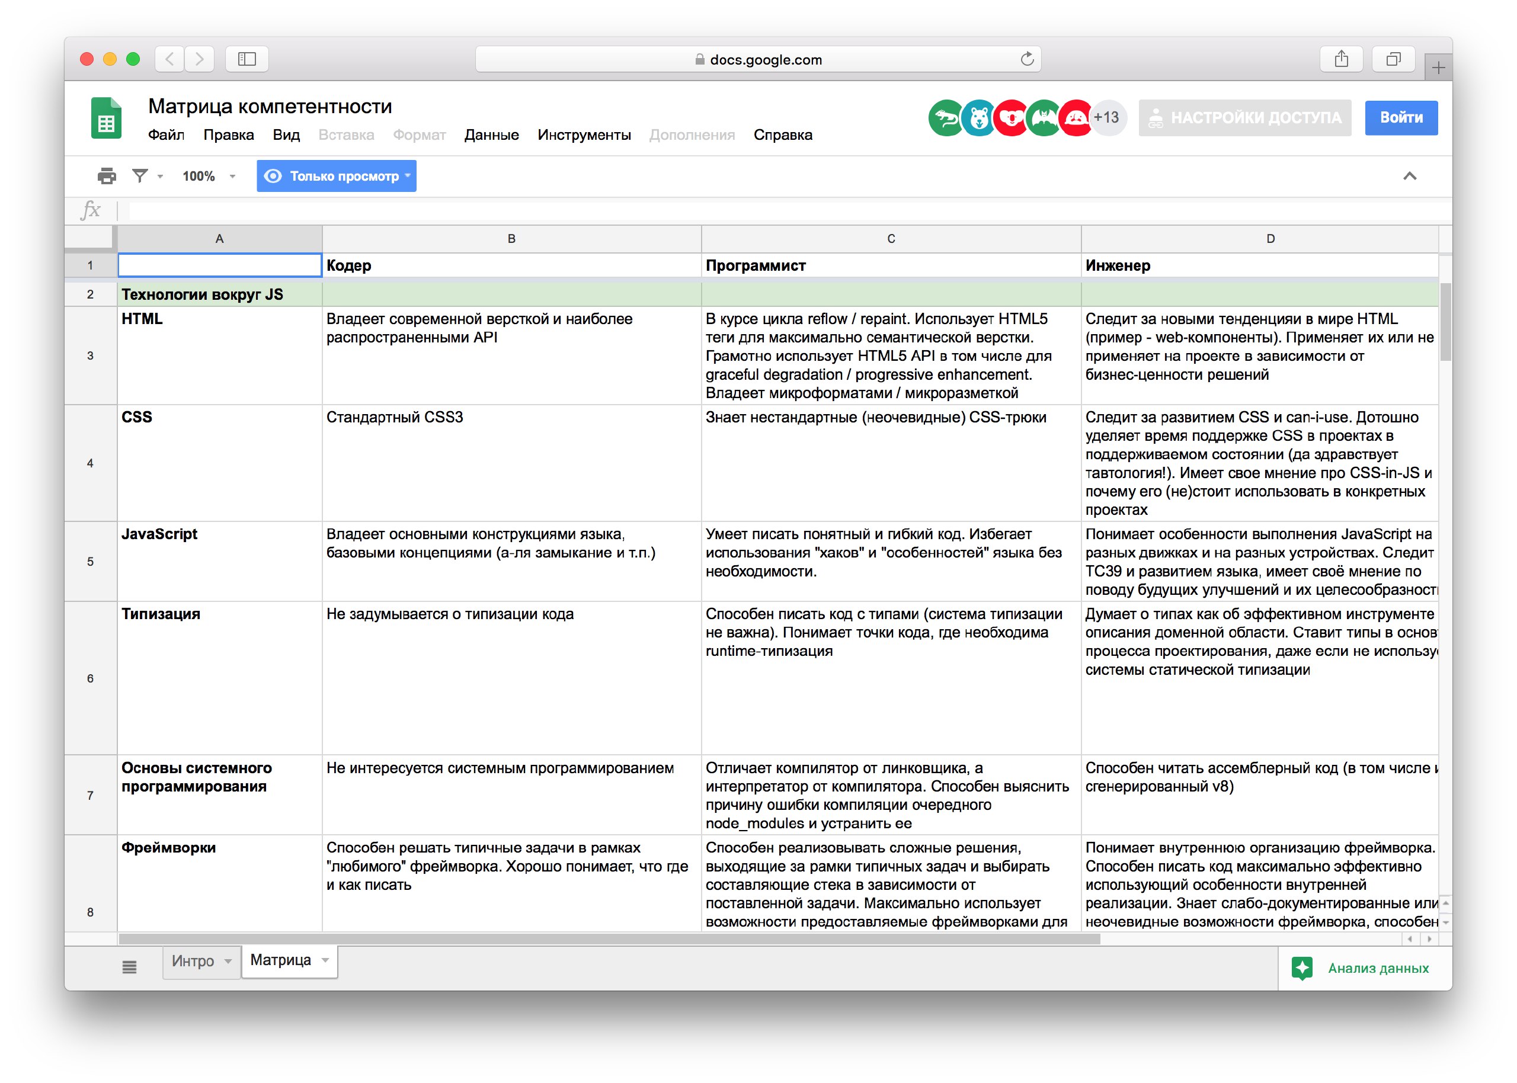Select the Фреймворки row label cell

[x=219, y=883]
